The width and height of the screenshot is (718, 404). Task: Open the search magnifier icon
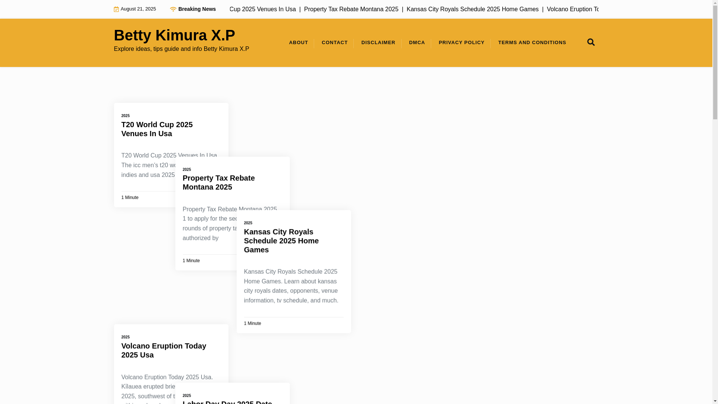point(591,42)
